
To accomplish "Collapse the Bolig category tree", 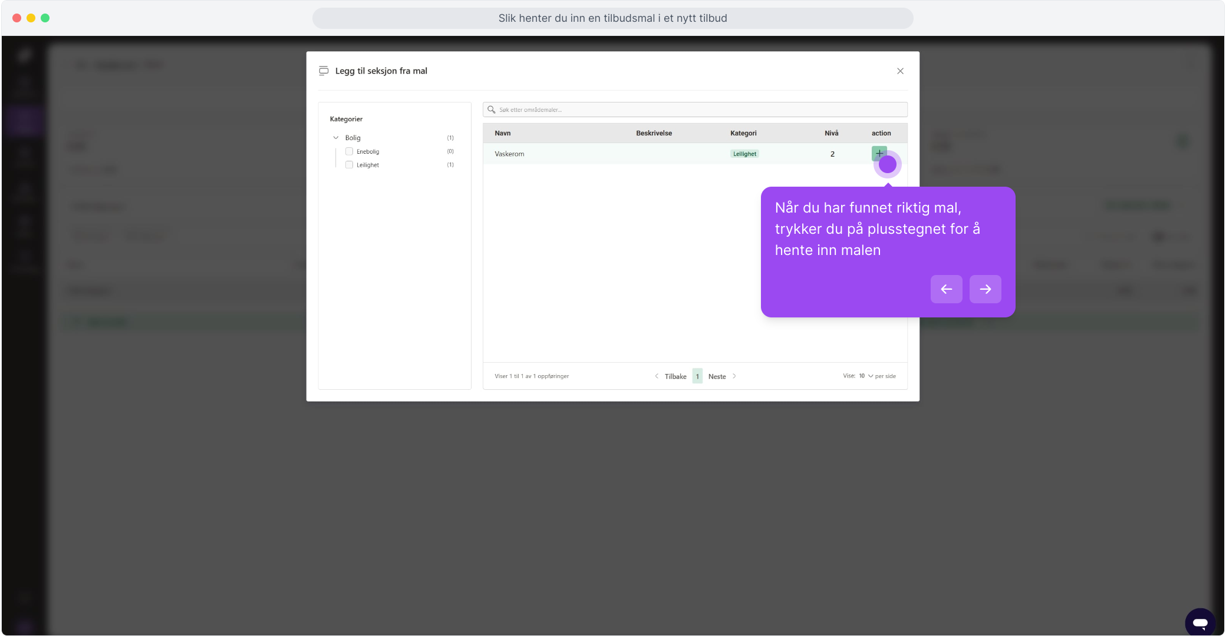I will point(336,138).
